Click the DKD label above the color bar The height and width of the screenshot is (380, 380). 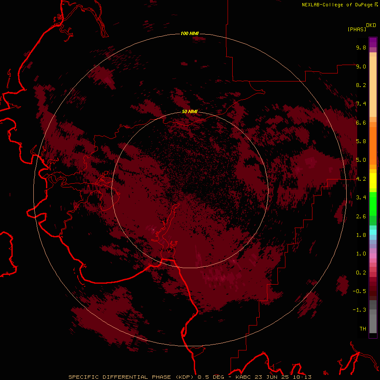pos(371,25)
